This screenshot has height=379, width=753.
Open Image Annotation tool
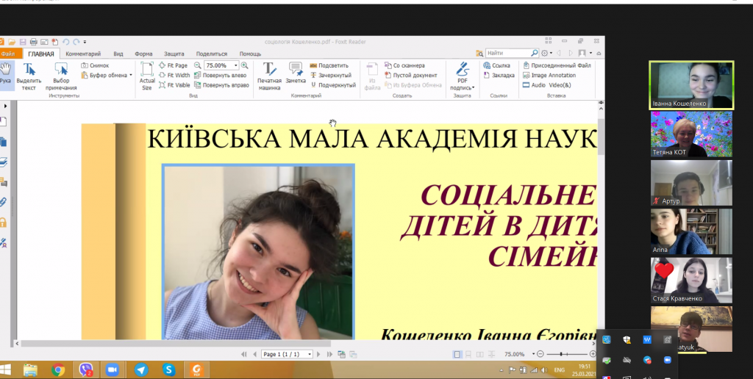click(x=549, y=76)
